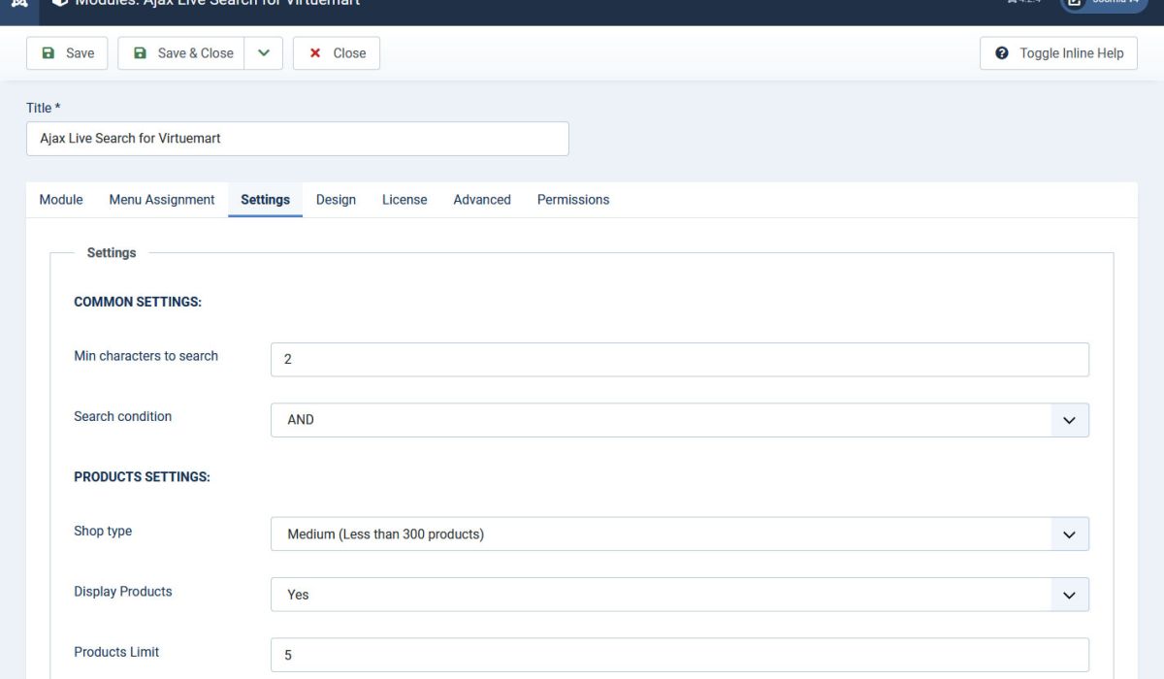Click the Save & Close button
Viewport: 1164px width, 679px height.
point(181,53)
